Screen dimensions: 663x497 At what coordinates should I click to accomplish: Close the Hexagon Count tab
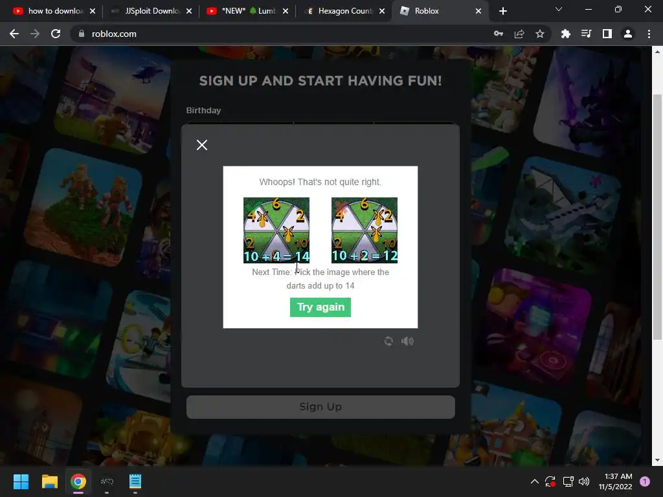(382, 11)
